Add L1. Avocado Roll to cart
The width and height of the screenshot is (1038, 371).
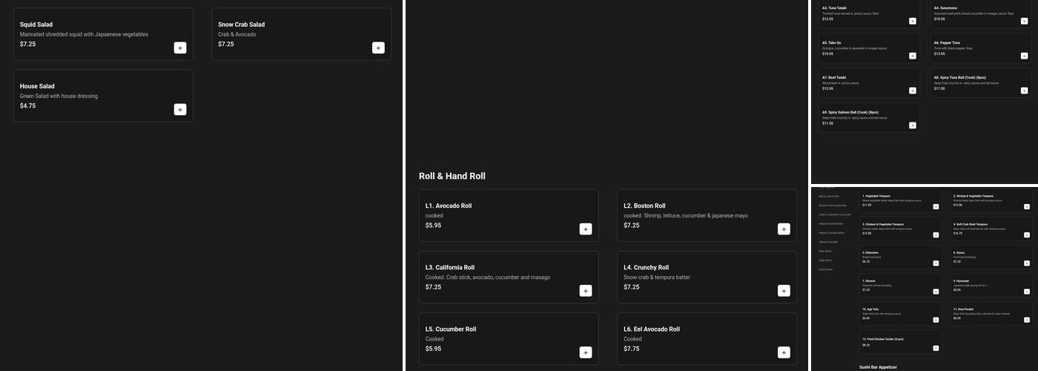pos(586,229)
